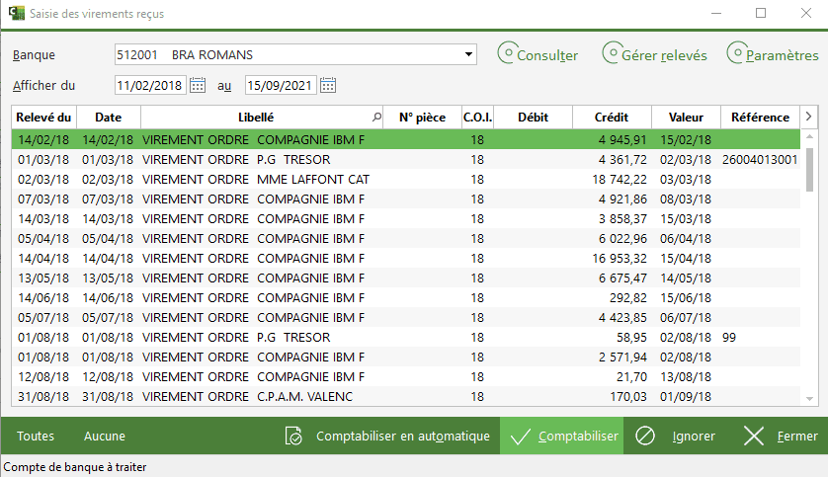Select all rows with Toutes
The height and width of the screenshot is (477, 828).
36,436
